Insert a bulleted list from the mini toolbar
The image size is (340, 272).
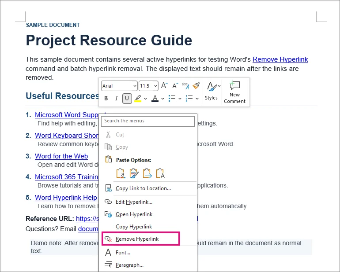coord(172,99)
